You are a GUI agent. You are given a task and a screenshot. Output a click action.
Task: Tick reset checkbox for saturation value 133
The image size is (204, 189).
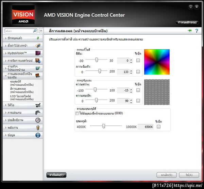(x=138, y=71)
